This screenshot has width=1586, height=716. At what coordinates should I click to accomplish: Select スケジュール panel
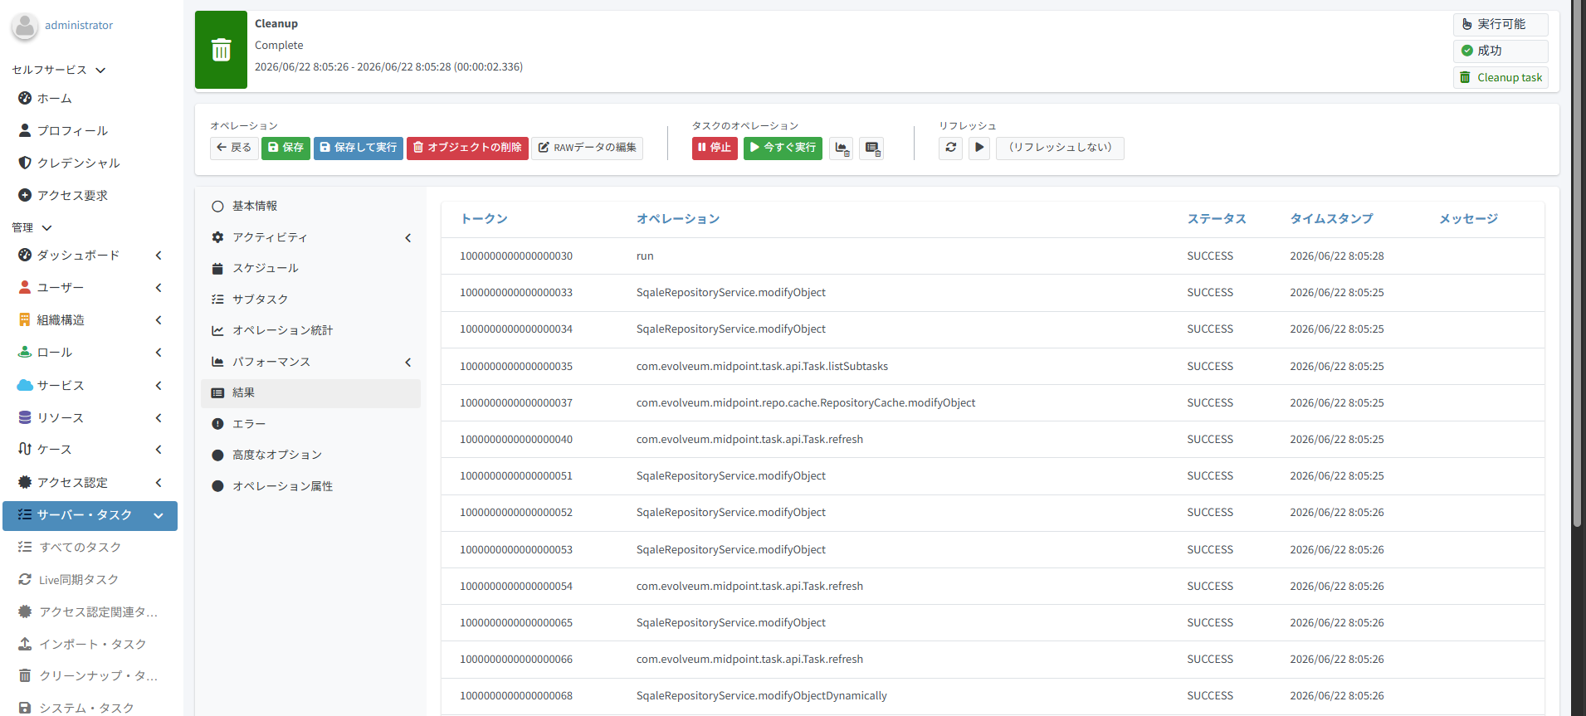coord(310,268)
